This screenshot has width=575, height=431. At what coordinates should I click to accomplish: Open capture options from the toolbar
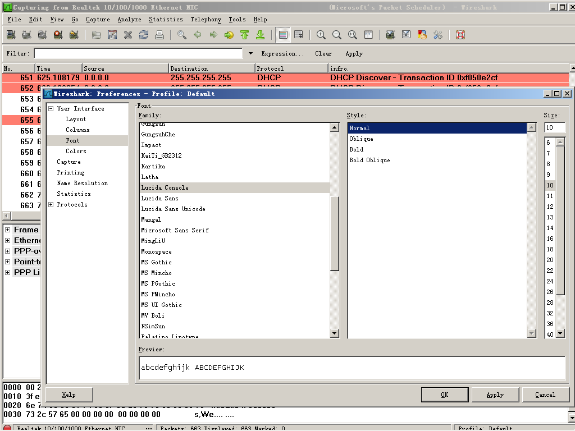pos(27,35)
